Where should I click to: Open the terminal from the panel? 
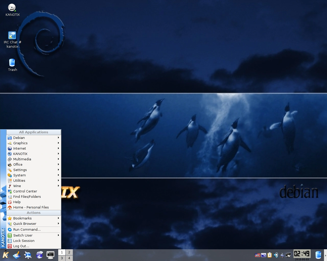50,255
